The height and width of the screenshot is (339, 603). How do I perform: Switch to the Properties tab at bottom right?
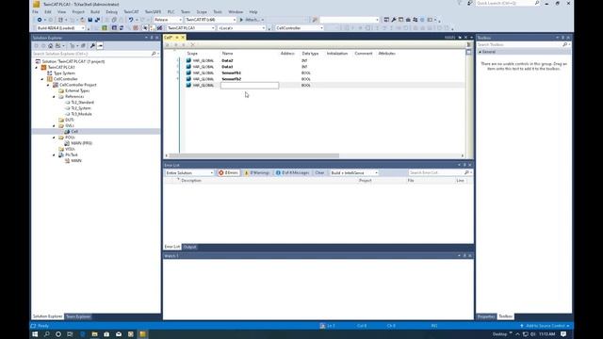coord(486,316)
